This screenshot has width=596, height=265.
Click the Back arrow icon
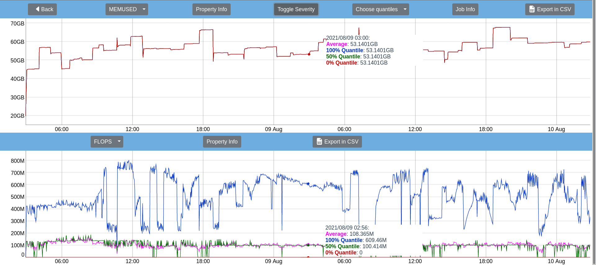(x=38, y=9)
